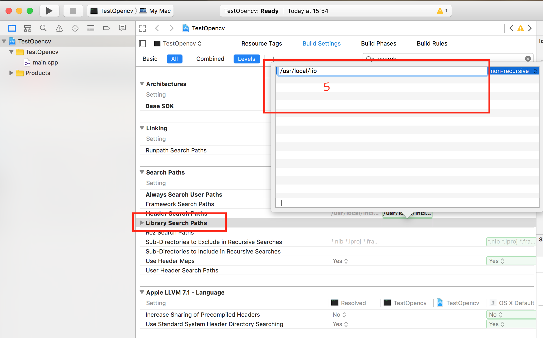
Task: Select the User Header Search Paths setting
Action: (182, 270)
